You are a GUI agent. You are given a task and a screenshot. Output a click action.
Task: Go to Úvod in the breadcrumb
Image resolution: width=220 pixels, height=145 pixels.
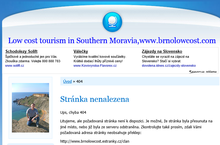tap(67, 81)
